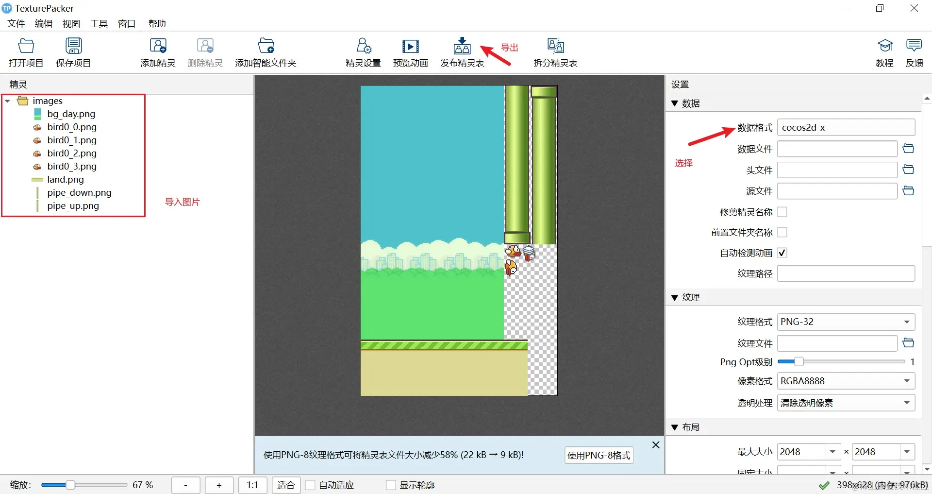Open the 透明处理 dropdown
Viewport: 932px width, 494px height.
(846, 403)
